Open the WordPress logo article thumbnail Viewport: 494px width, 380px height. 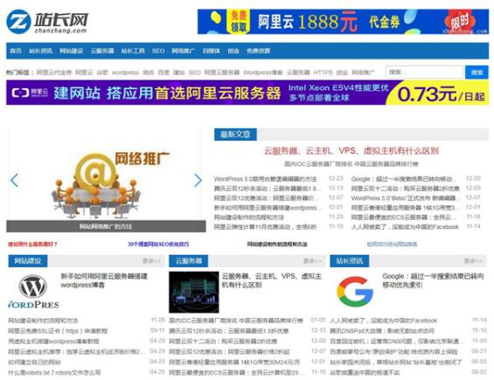pyautogui.click(x=33, y=292)
